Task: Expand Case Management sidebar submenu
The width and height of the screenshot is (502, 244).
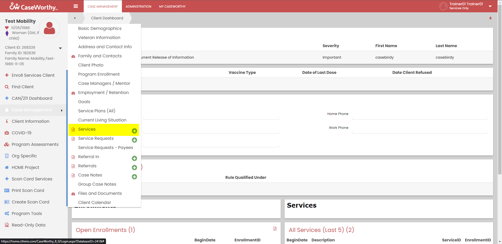Action: point(62,110)
